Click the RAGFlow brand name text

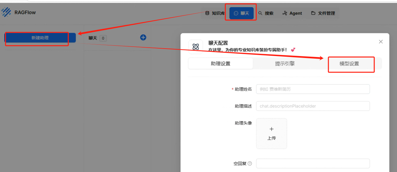click(x=25, y=13)
